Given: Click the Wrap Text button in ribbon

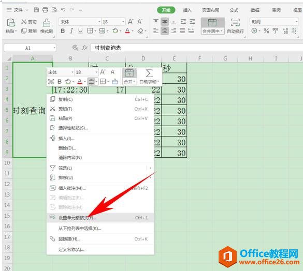Looking at the screenshot, I should [235, 26].
